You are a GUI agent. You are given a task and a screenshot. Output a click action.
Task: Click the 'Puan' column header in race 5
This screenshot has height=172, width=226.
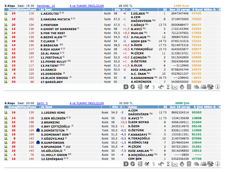click(x=32, y=9)
